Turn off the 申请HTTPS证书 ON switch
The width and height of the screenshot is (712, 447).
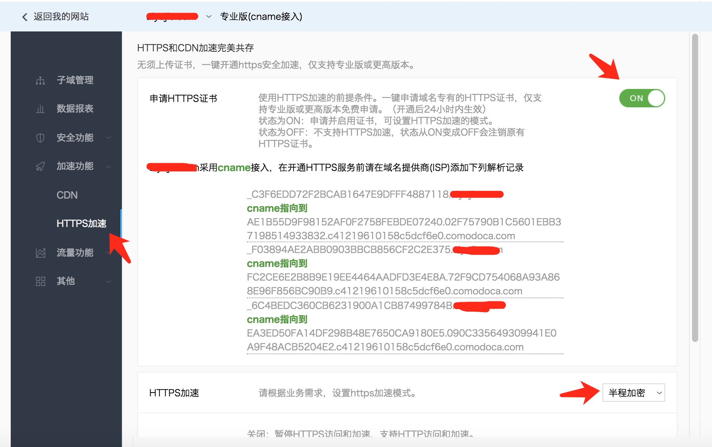point(642,98)
